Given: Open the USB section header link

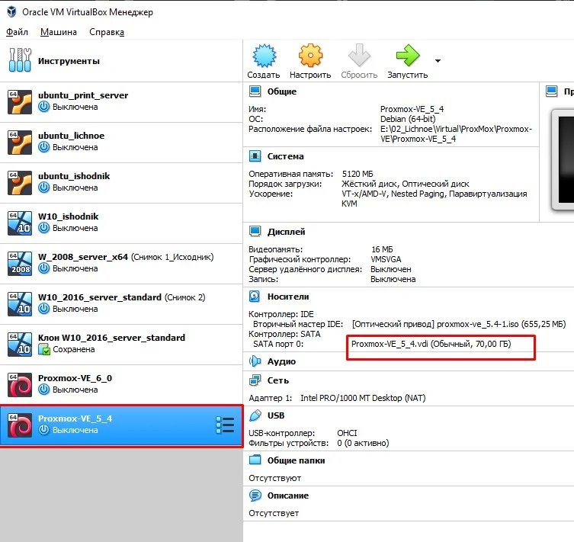Looking at the screenshot, I should (276, 415).
